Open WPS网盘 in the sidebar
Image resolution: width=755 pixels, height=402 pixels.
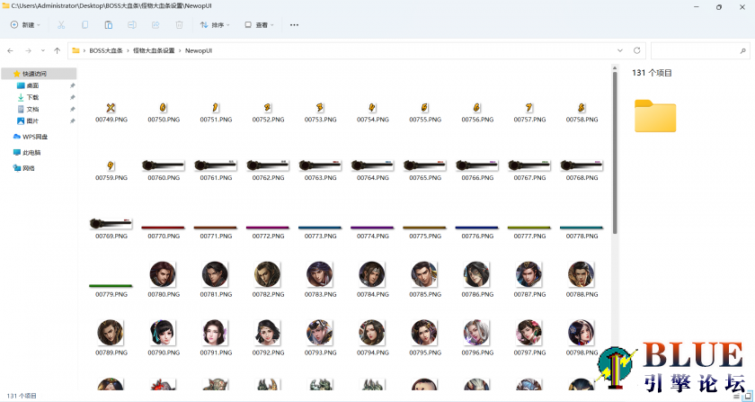34,137
